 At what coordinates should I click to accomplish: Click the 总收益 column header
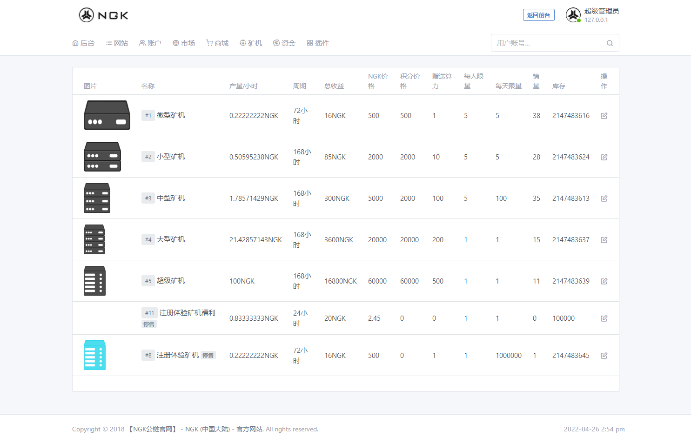tap(334, 86)
